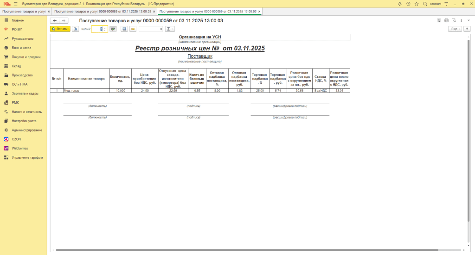Click the Управление тарифом icon
475x255 pixels.
tap(6, 157)
